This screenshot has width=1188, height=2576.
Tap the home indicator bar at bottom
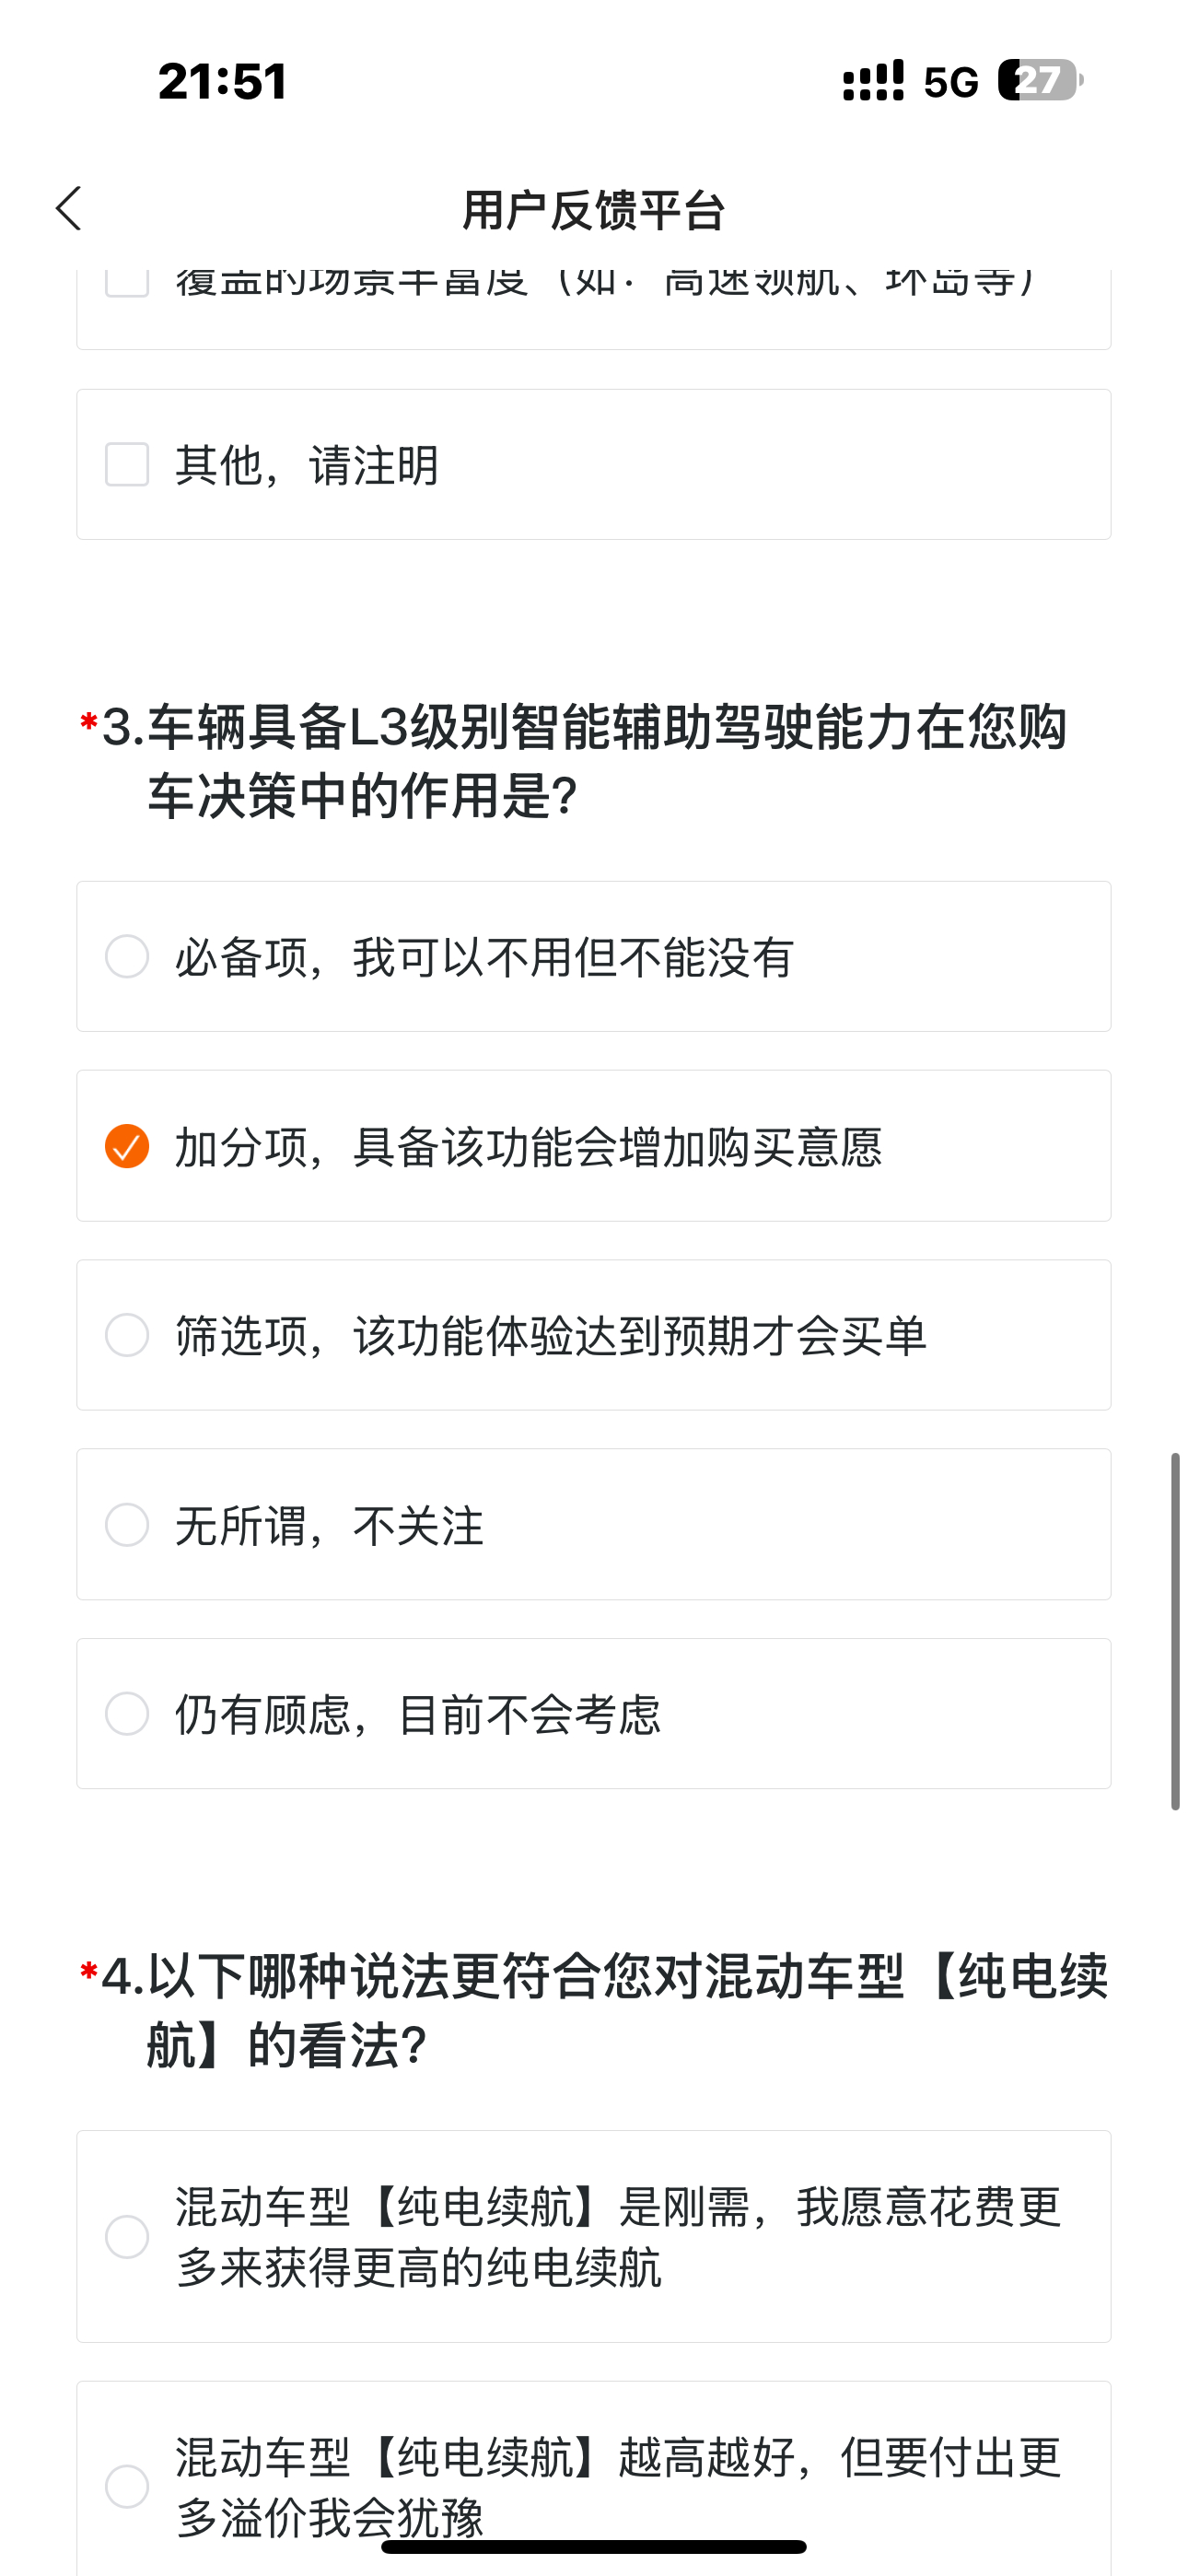coord(594,2547)
